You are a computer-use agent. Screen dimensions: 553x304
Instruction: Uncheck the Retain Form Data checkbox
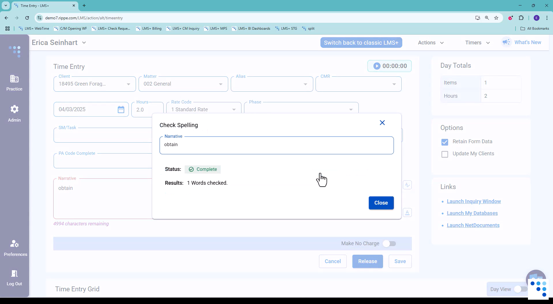(x=445, y=142)
